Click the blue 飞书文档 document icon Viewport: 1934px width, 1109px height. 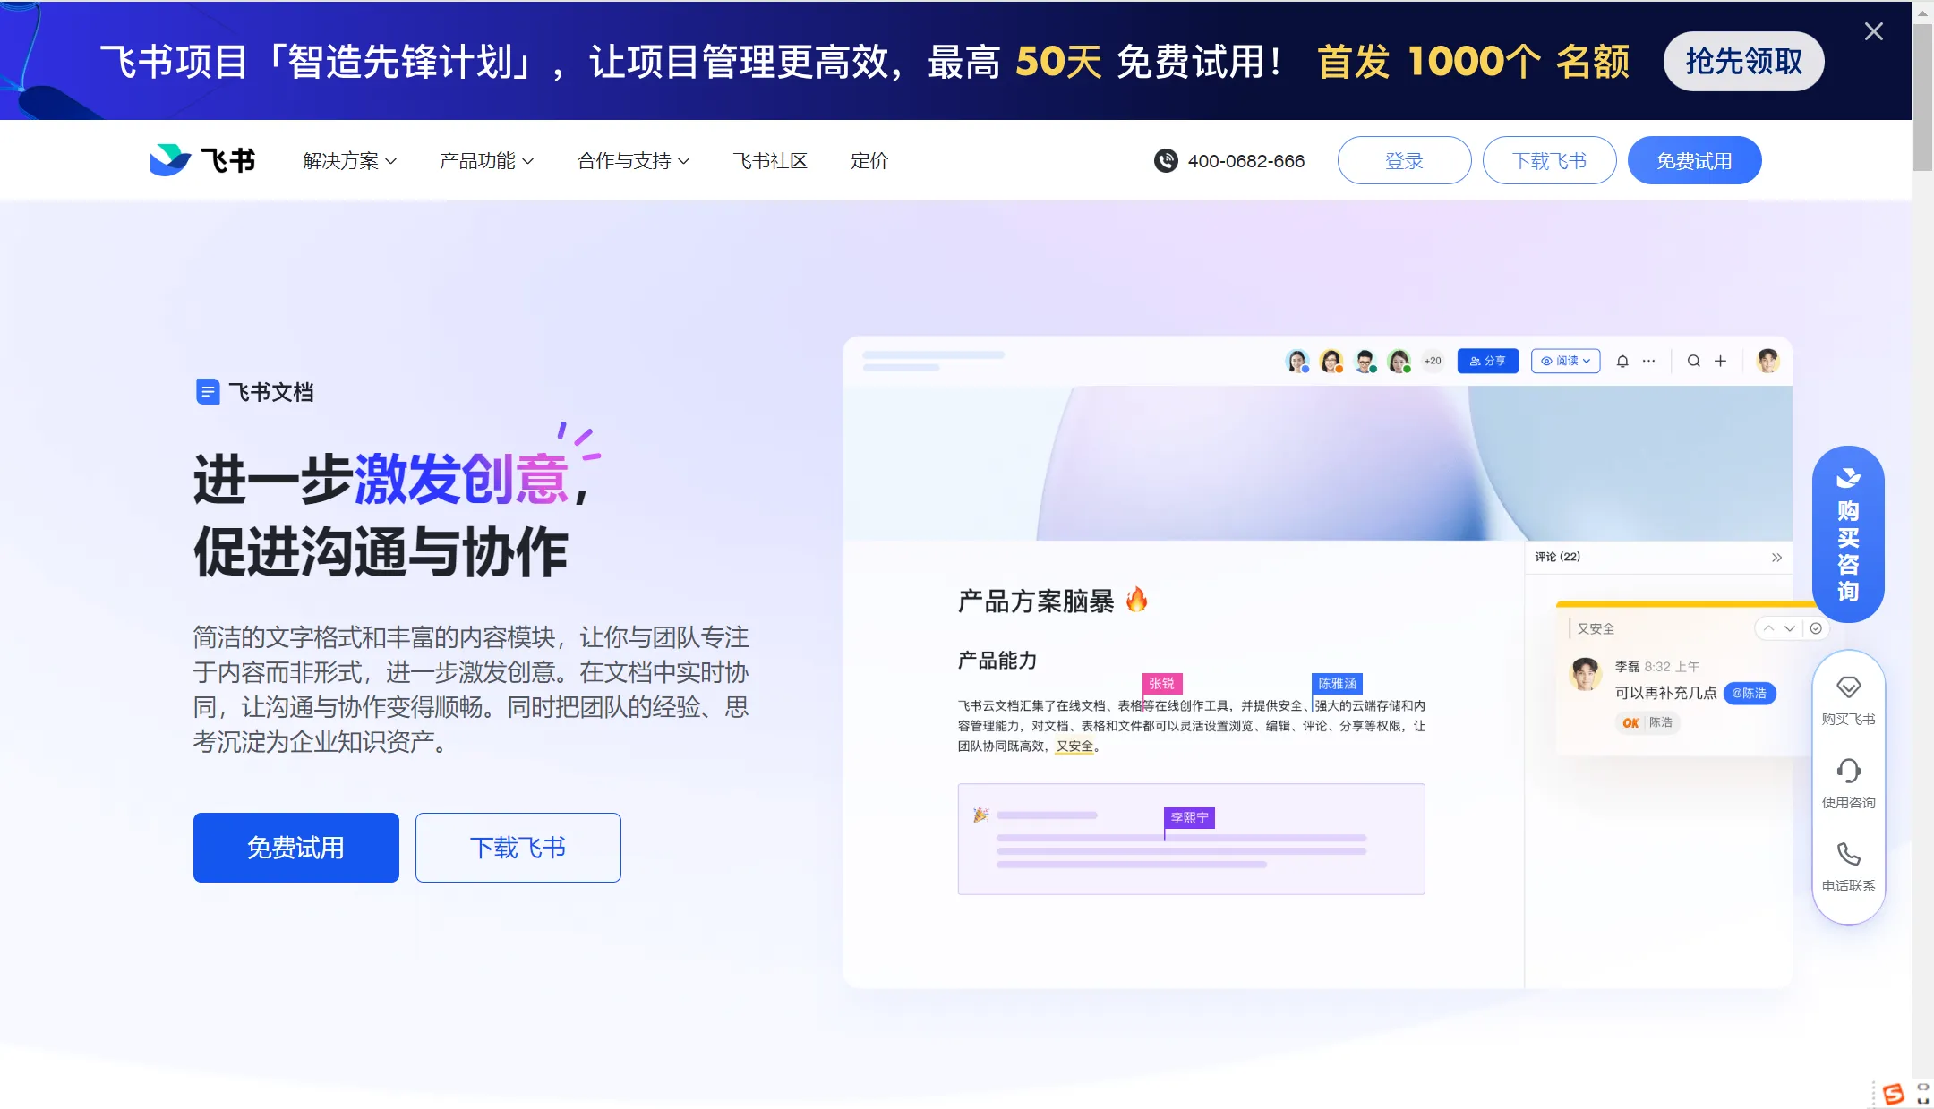click(x=208, y=392)
